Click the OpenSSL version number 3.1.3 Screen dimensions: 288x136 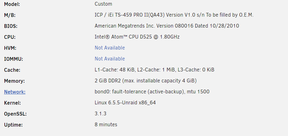point(100,113)
